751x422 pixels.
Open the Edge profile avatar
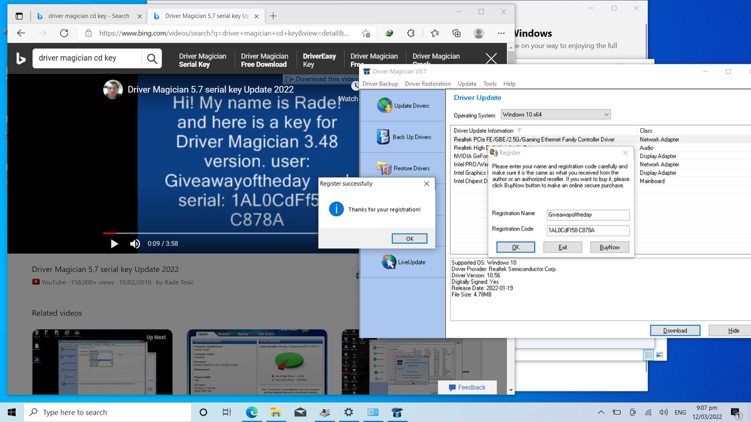pyautogui.click(x=479, y=33)
